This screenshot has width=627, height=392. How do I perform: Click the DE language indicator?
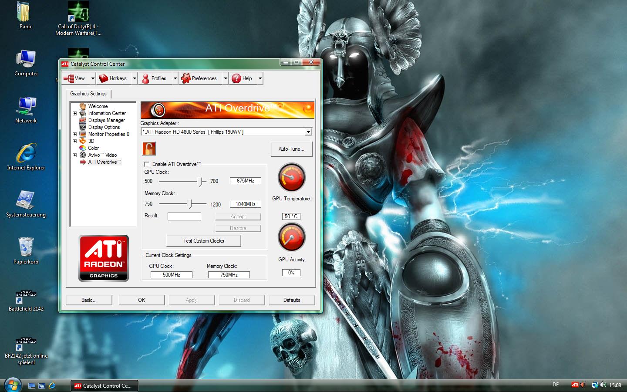(x=556, y=385)
